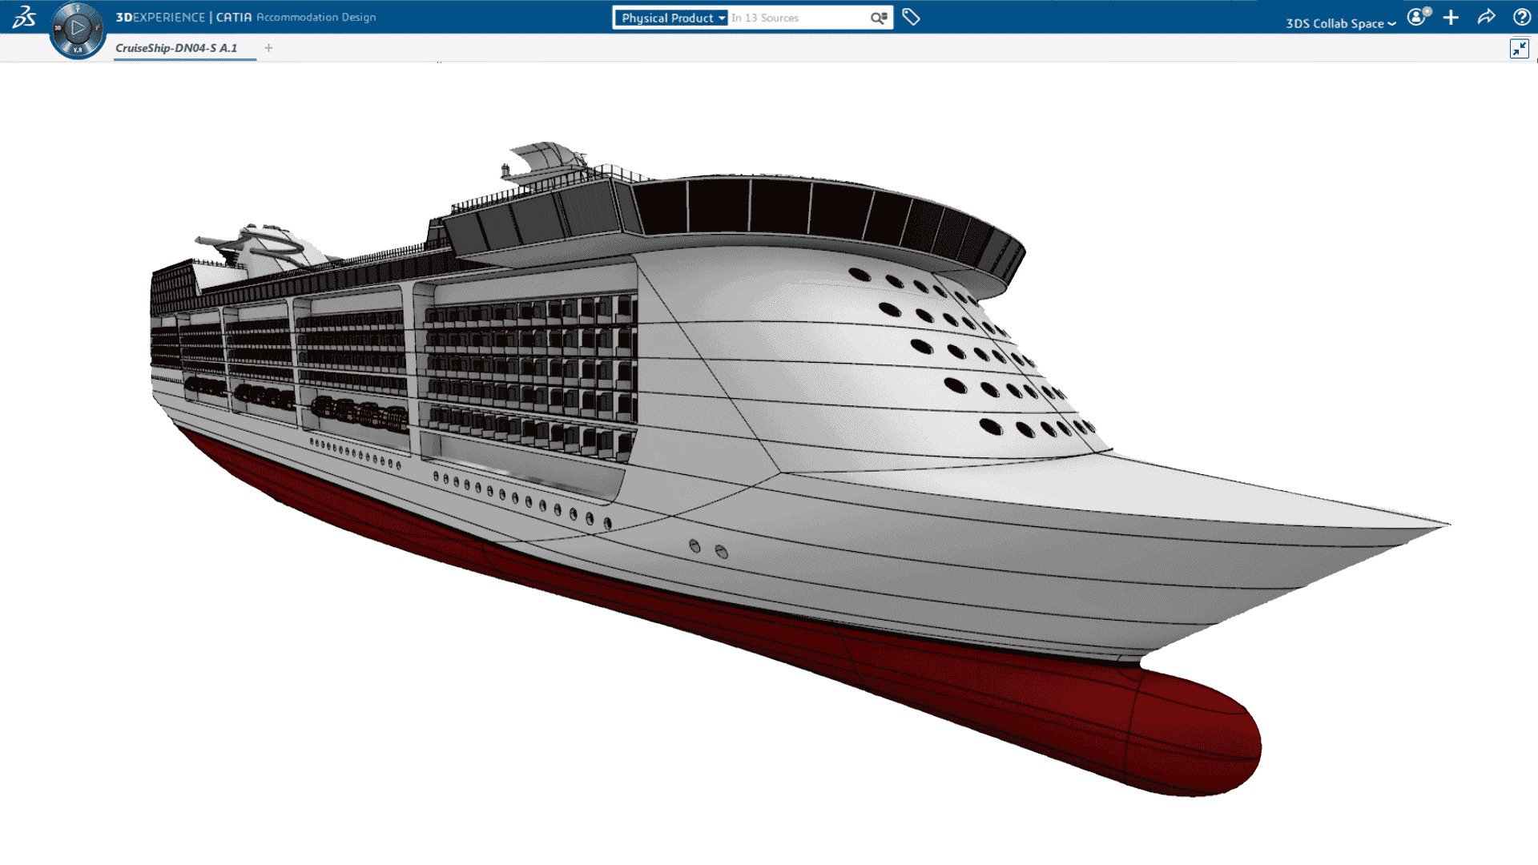Click the tags/labels icon

click(x=911, y=17)
